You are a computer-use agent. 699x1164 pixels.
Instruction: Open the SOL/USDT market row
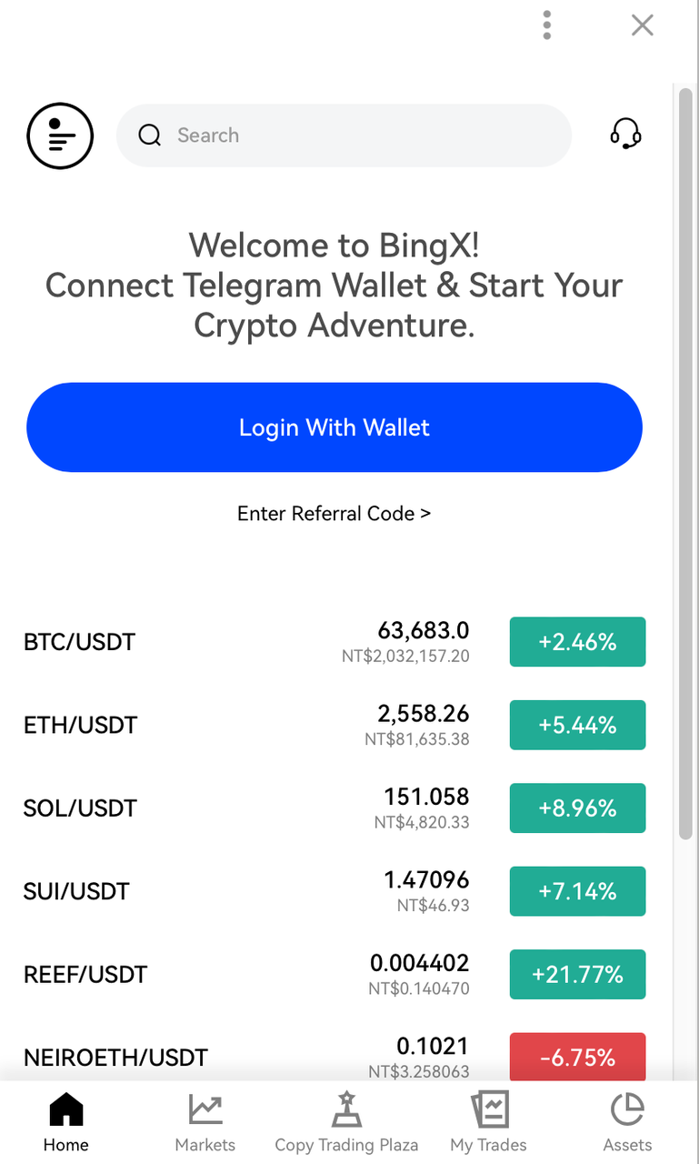(80, 808)
